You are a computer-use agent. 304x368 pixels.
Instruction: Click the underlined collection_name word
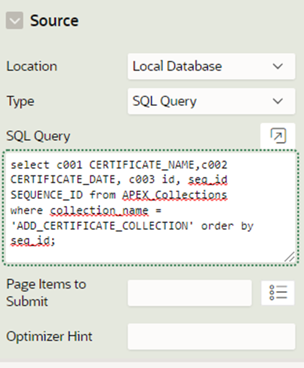click(99, 211)
